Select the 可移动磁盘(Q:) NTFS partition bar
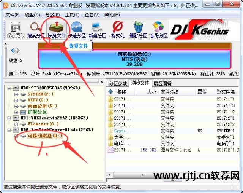The image size is (243, 193). pyautogui.click(x=134, y=59)
